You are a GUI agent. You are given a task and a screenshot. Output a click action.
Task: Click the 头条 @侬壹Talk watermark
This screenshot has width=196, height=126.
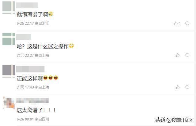[174, 120]
